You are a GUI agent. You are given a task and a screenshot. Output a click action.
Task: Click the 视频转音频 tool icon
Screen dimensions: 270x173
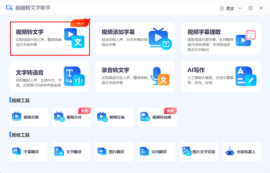point(145,117)
